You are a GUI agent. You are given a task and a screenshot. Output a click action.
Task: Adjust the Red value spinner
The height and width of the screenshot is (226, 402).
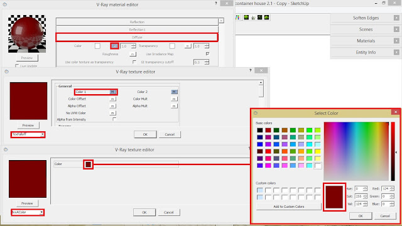(392, 189)
